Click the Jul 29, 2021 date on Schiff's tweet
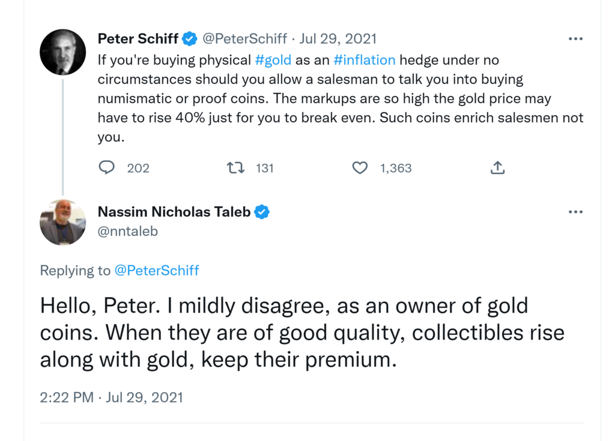 click(x=338, y=39)
